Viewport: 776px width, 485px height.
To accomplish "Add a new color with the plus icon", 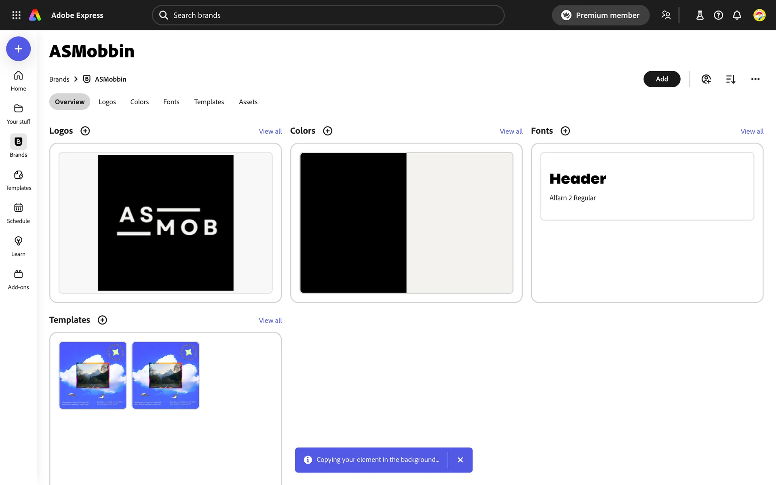I will 327,131.
